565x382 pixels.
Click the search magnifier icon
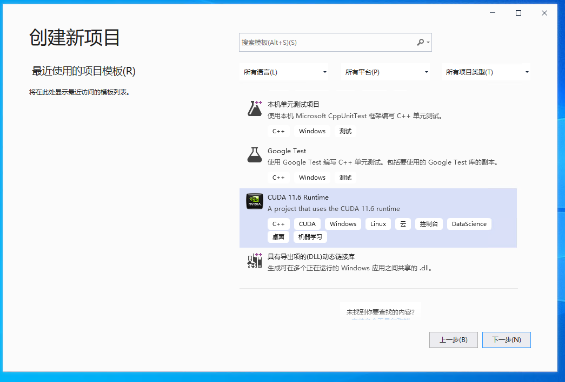click(420, 43)
